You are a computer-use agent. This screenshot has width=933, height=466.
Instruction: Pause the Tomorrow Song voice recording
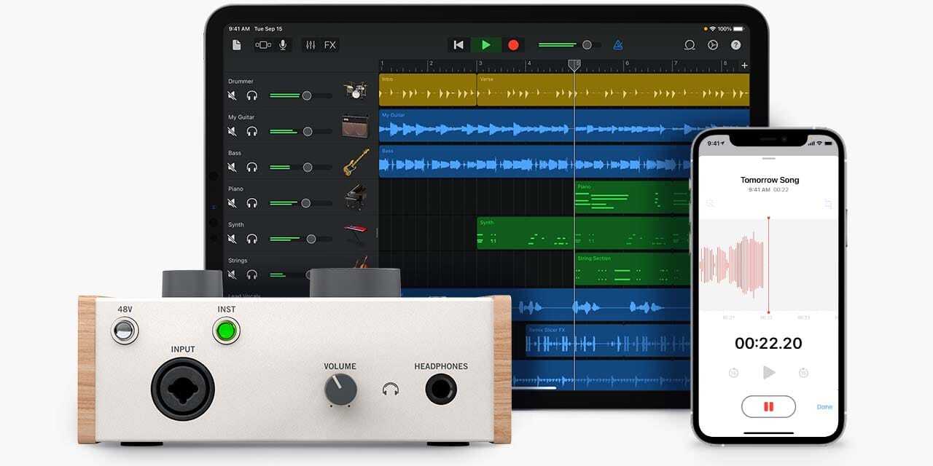(768, 406)
